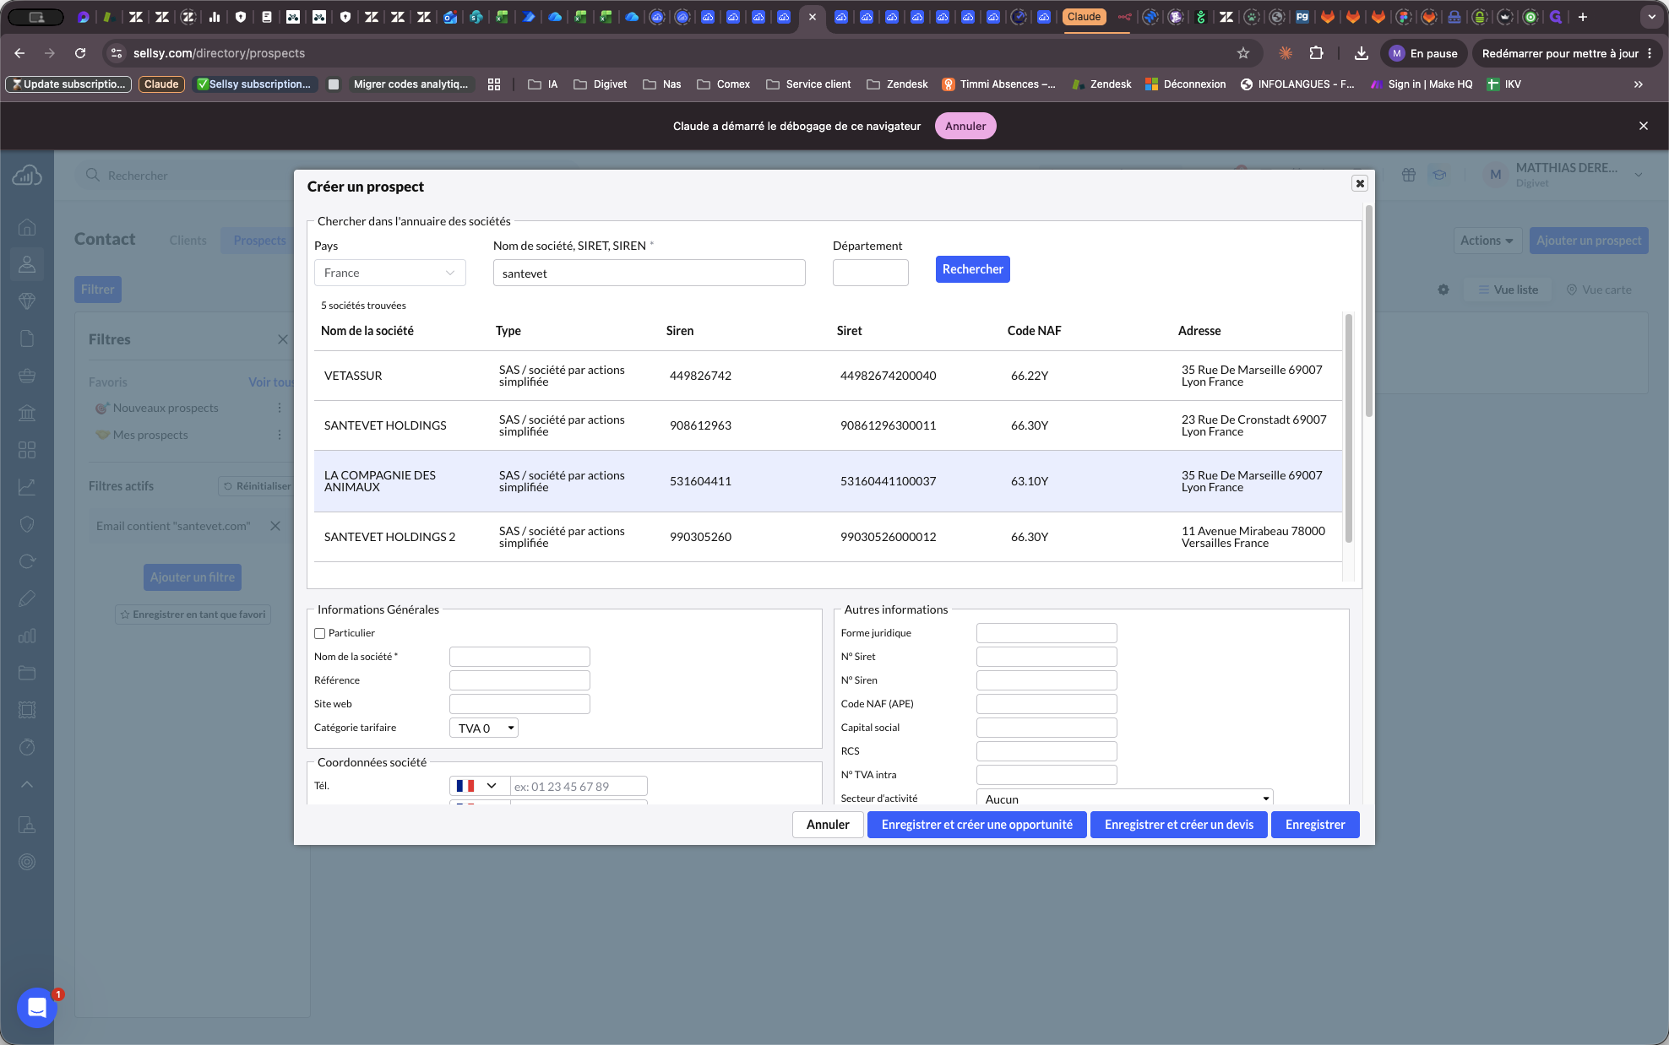Click the Ajouter un prospect button
This screenshot has height=1045, width=1669.
(1589, 241)
